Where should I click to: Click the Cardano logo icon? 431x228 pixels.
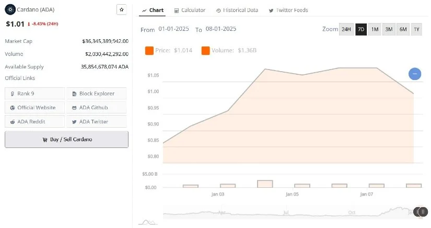point(10,9)
